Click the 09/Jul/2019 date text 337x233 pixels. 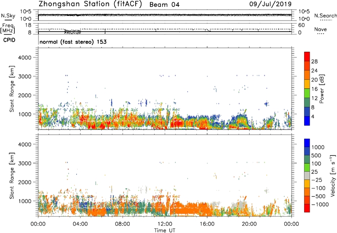tap(270, 4)
